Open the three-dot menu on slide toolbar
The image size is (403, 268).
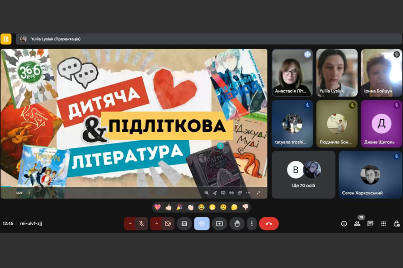[x=248, y=193]
